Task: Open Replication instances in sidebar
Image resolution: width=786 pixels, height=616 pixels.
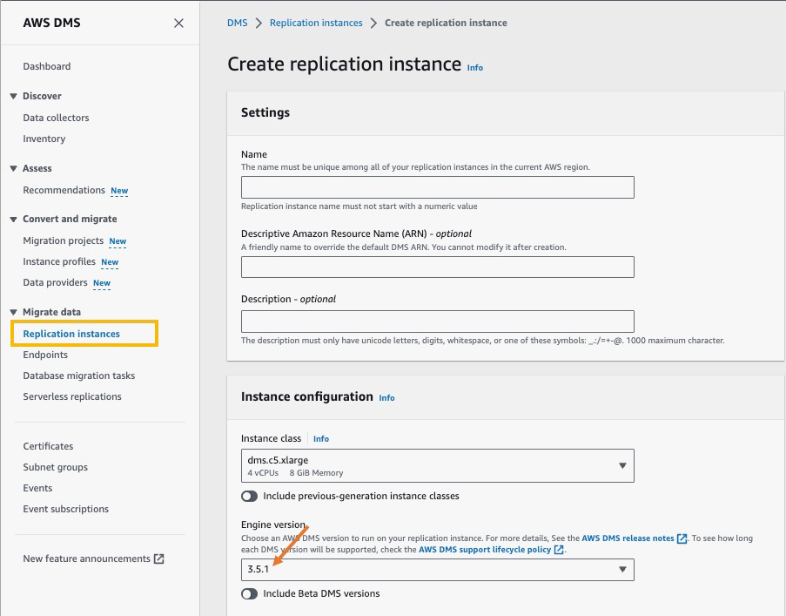Action: tap(71, 334)
